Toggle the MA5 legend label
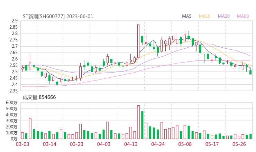The height and width of the screenshot is (152, 256). coord(186,16)
